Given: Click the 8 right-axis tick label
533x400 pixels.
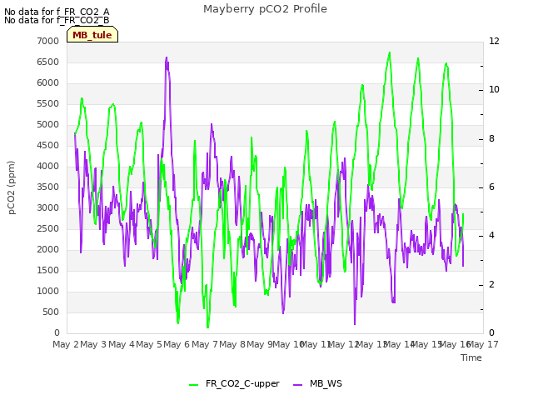Looking at the screenshot, I should click(491, 139).
